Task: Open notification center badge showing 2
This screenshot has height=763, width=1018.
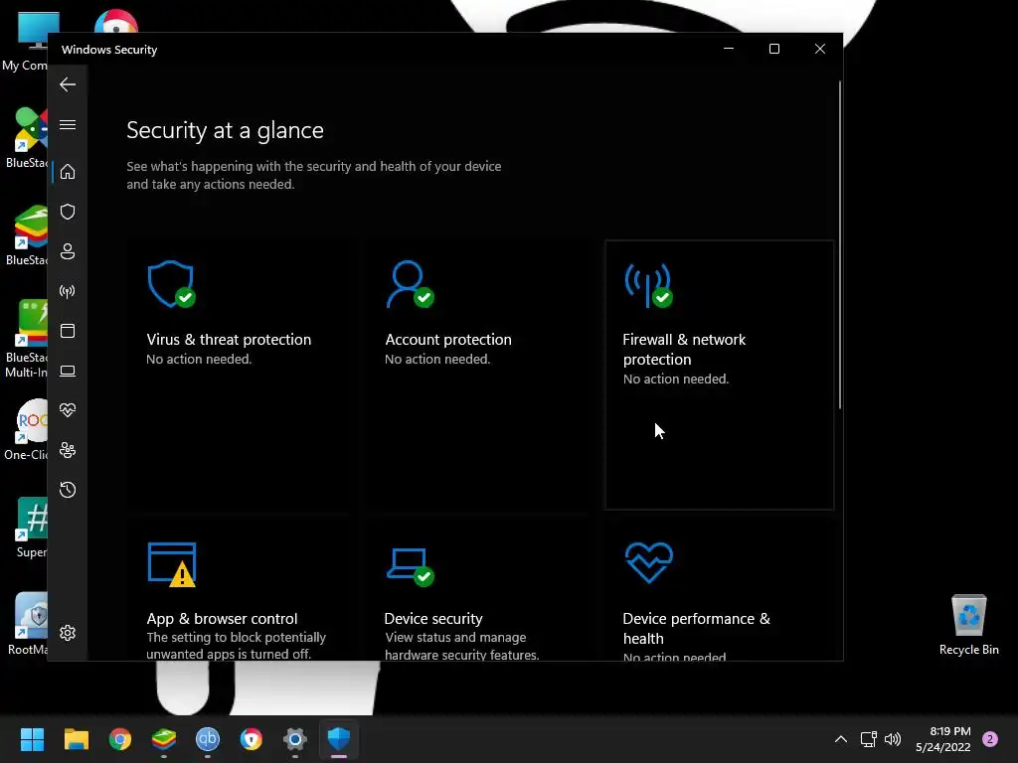Action: 990,739
